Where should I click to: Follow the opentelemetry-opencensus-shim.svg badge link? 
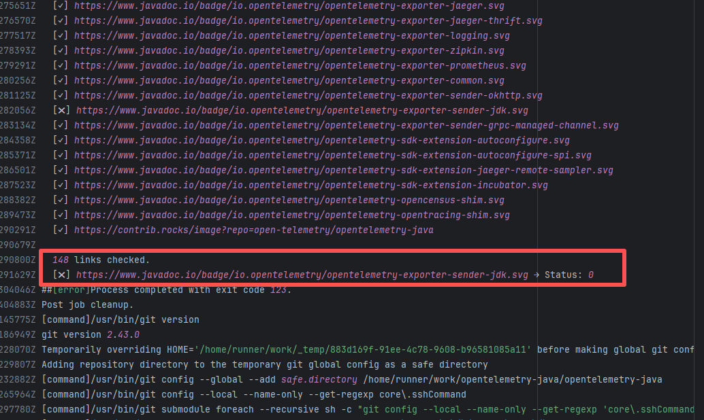coord(289,200)
